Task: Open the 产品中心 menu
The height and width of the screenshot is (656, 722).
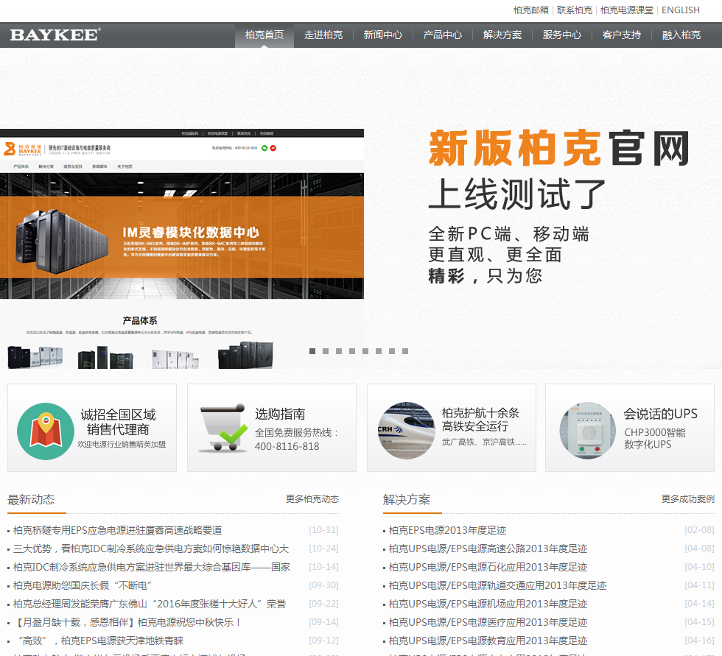Action: [x=443, y=35]
